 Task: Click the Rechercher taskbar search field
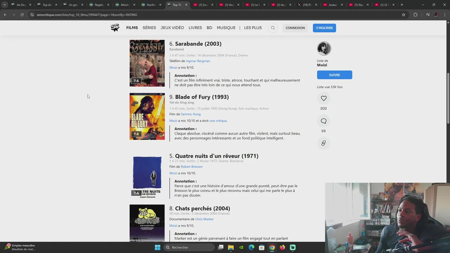[x=189, y=247]
